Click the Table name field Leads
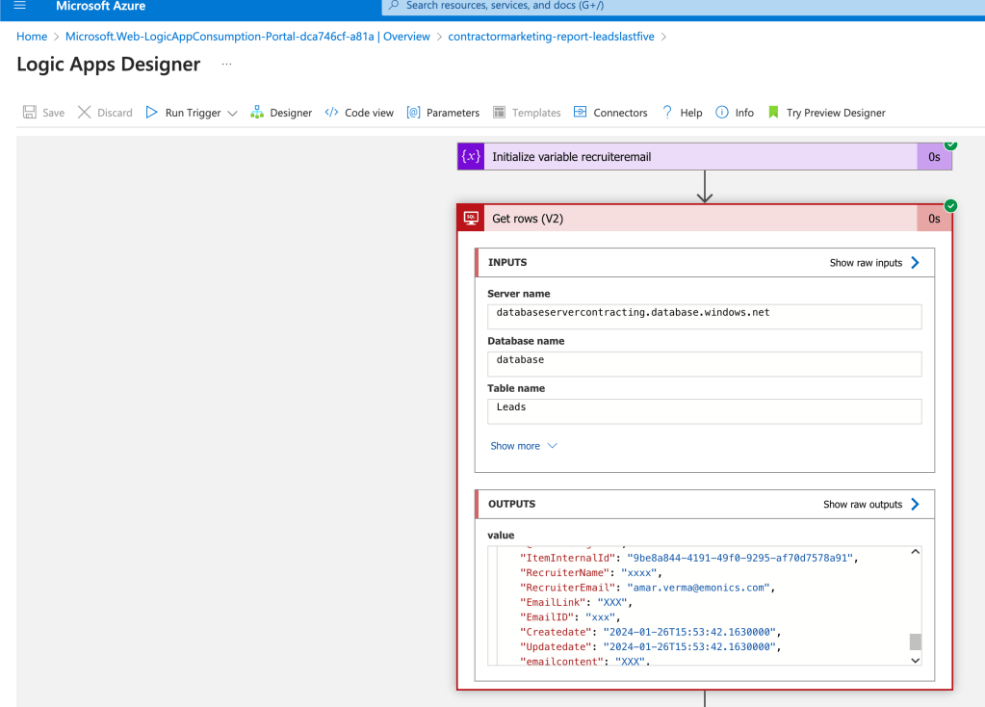Viewport: 985px width, 707px height. coord(704,411)
